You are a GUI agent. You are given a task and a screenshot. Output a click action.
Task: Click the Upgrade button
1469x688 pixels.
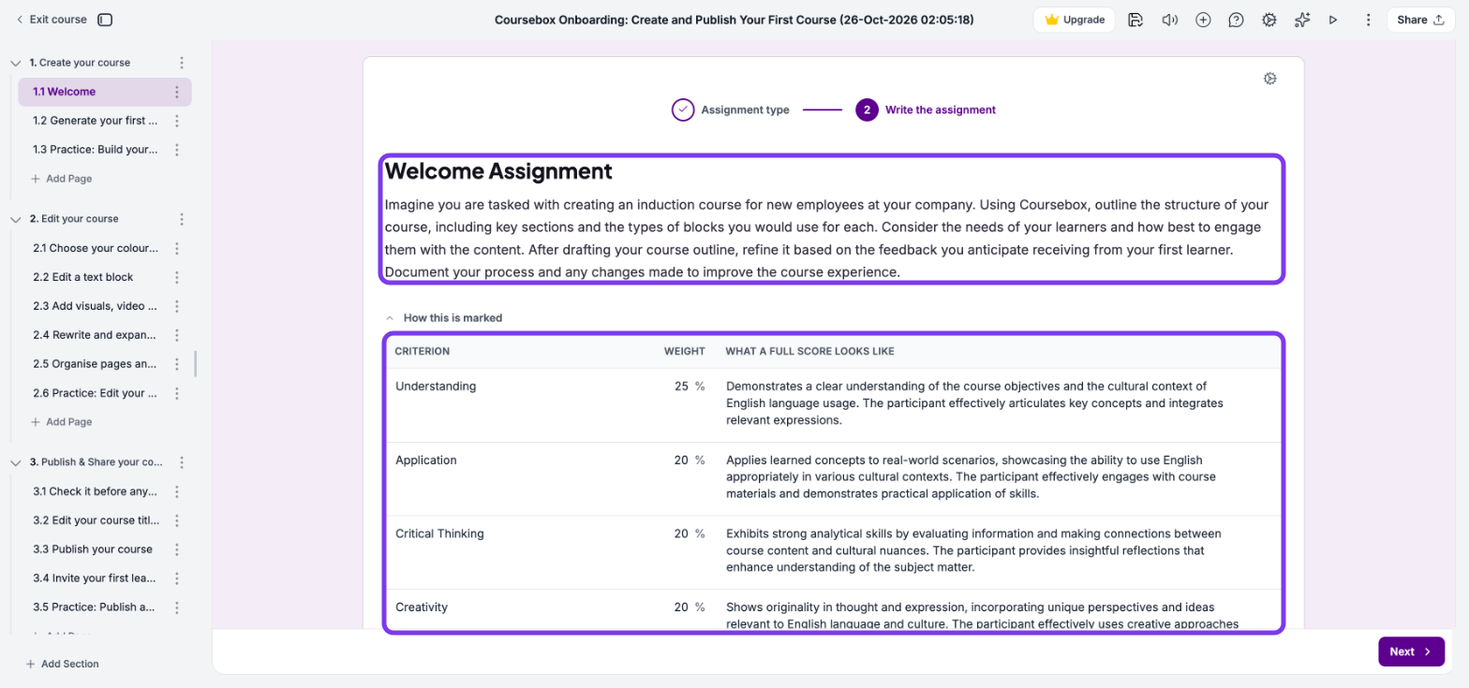(x=1075, y=20)
